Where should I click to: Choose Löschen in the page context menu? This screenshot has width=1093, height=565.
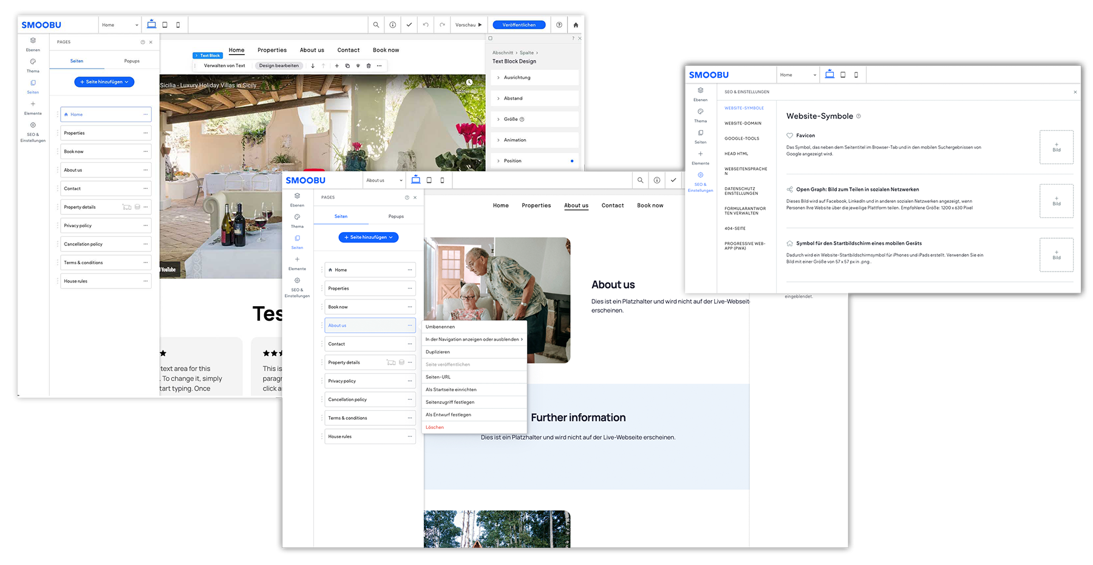tap(435, 427)
